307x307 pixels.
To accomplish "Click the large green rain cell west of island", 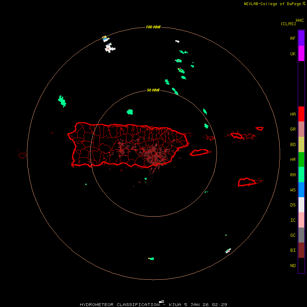I will tap(62, 101).
